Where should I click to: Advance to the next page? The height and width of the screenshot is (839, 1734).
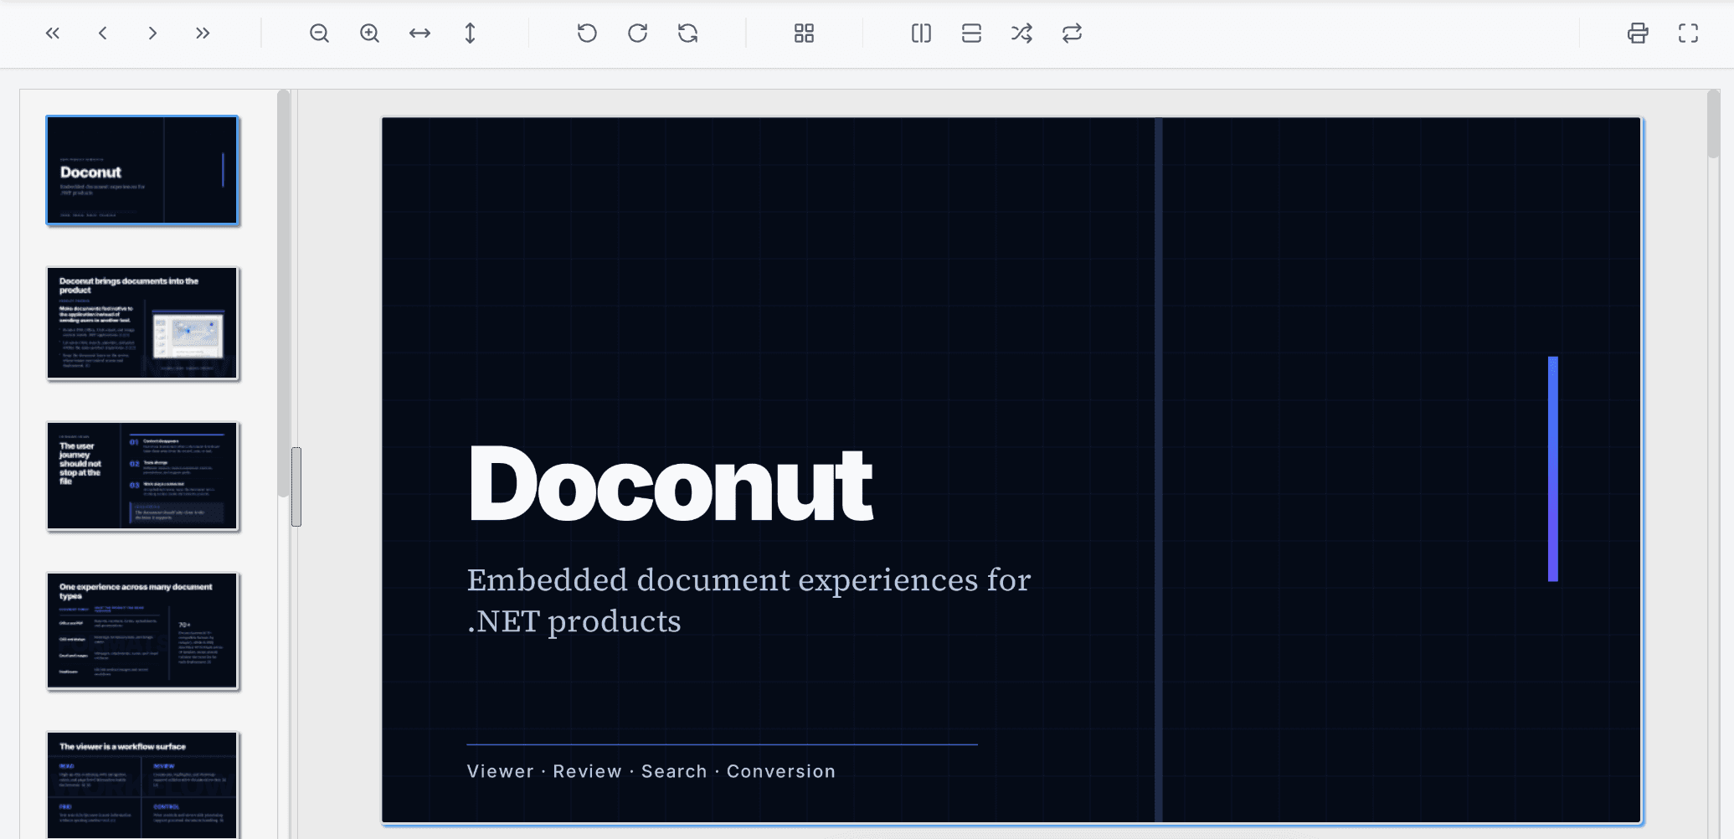click(x=152, y=33)
